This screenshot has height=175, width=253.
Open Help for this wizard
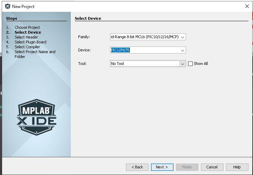237,167
